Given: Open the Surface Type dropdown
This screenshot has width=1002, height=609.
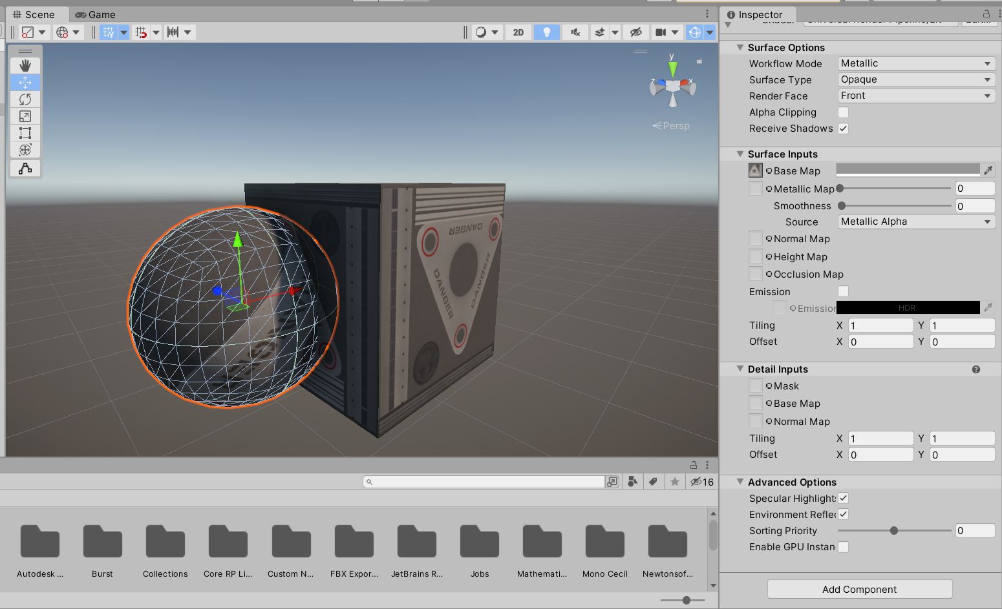Looking at the screenshot, I should point(915,79).
